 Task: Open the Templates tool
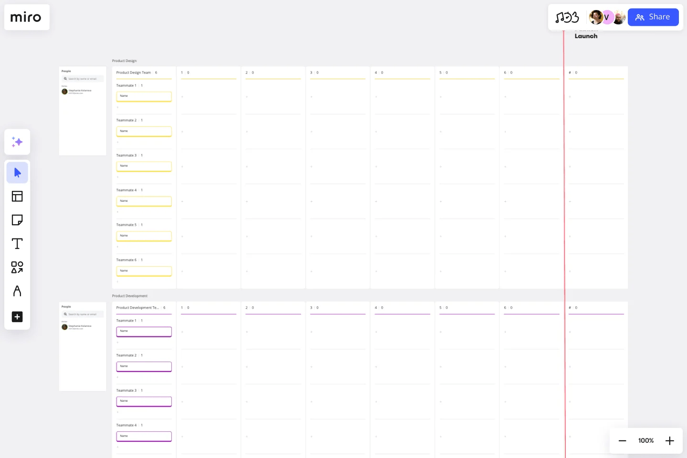(17, 196)
